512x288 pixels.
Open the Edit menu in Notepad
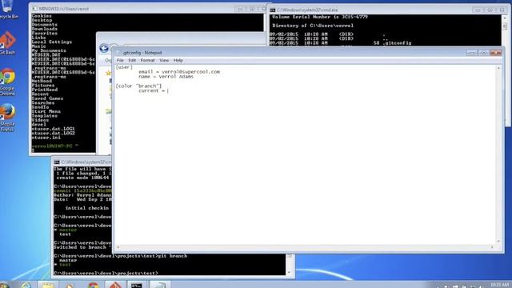(x=132, y=61)
